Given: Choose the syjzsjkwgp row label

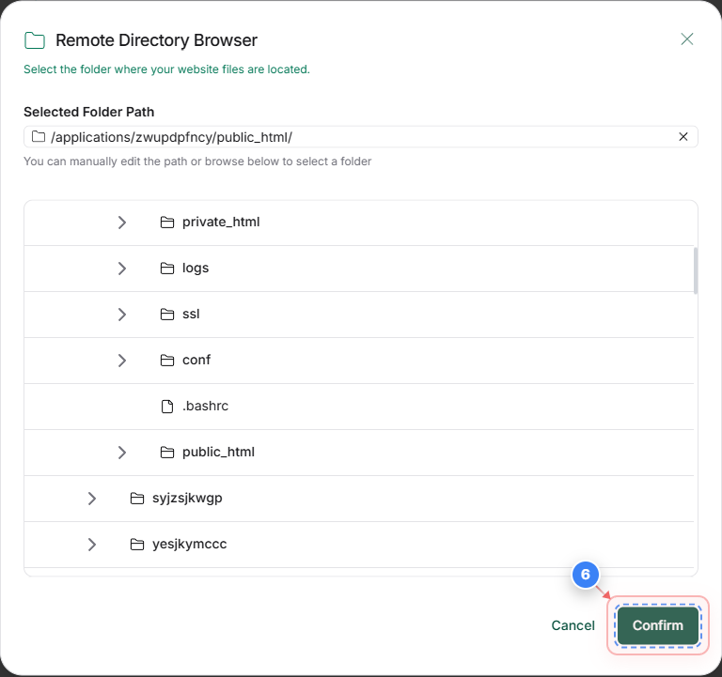Looking at the screenshot, I should [x=187, y=498].
